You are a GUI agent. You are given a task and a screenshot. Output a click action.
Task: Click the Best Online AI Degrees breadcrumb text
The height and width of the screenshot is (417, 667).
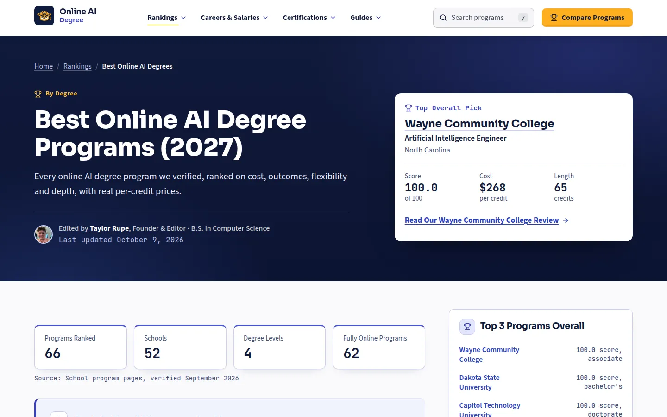(137, 66)
